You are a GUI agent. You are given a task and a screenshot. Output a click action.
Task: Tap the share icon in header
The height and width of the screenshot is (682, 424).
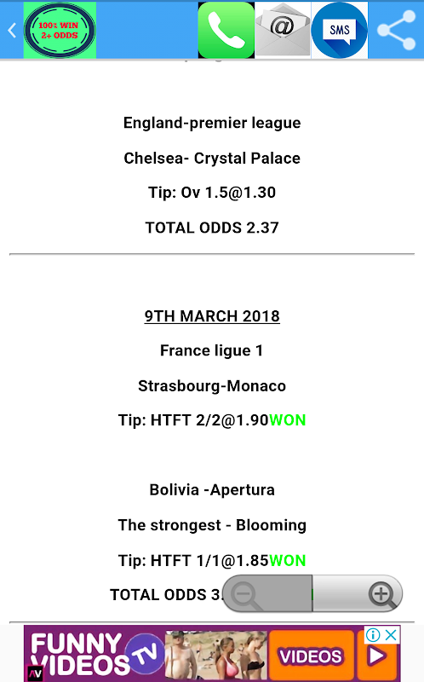coord(396,30)
